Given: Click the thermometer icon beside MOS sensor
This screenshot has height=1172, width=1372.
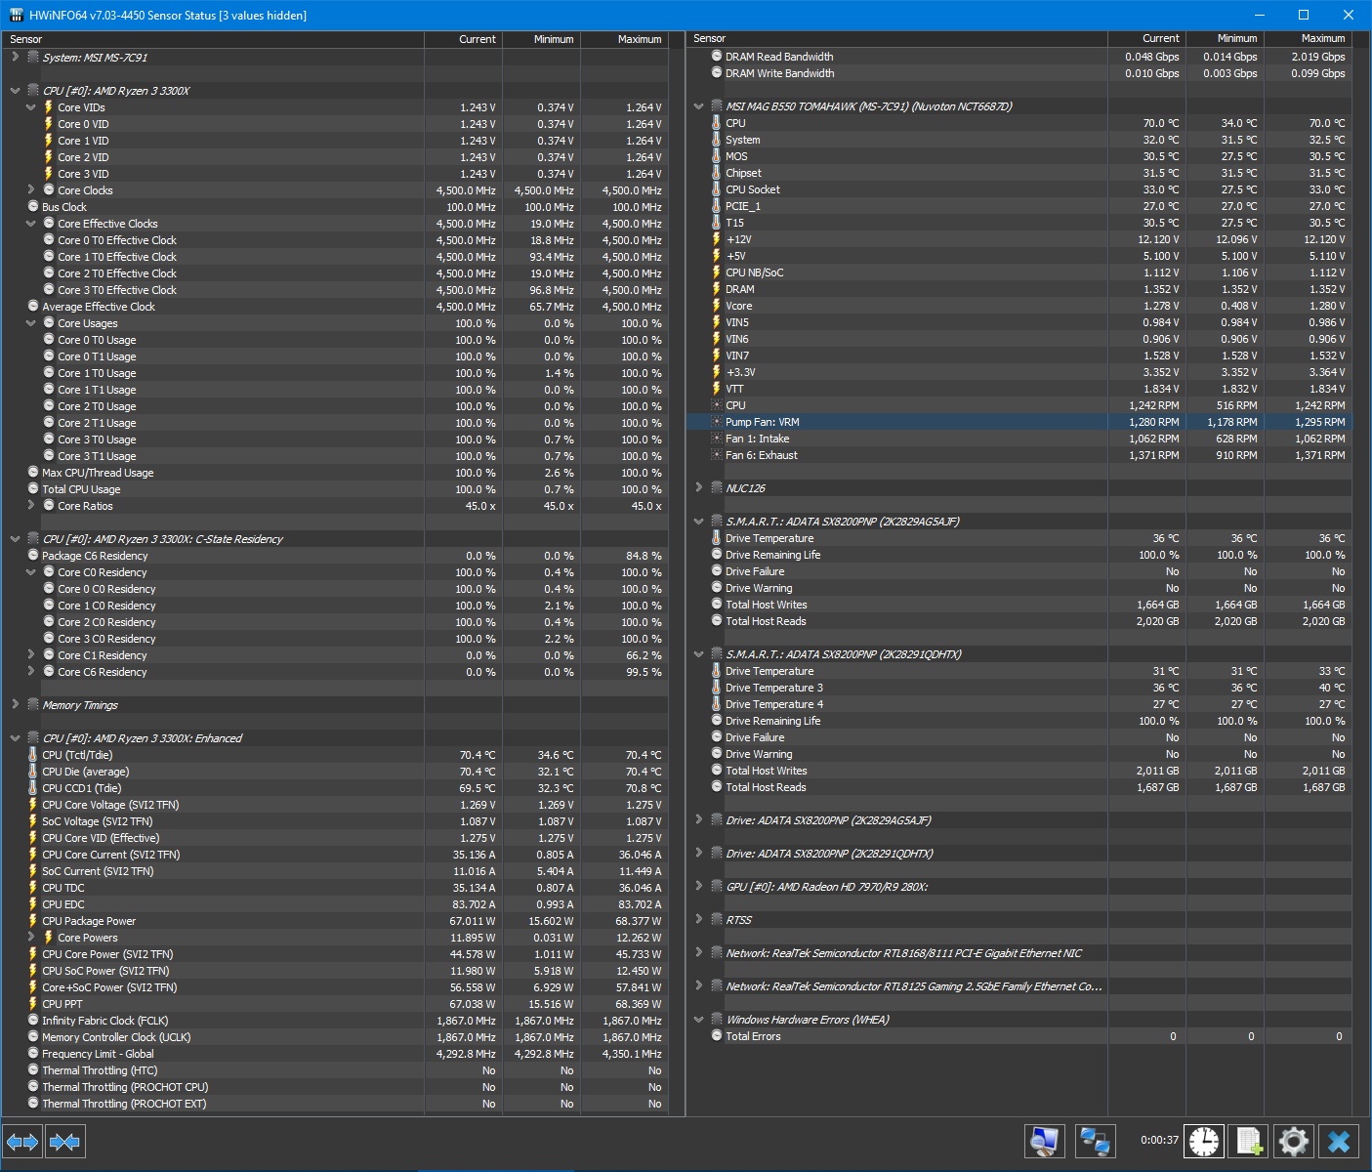Looking at the screenshot, I should pos(717,156).
